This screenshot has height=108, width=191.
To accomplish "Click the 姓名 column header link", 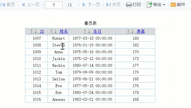I will pos(64,32).
